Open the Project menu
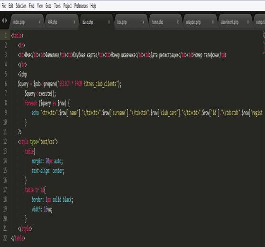The image size is (265, 247). click(x=67, y=6)
